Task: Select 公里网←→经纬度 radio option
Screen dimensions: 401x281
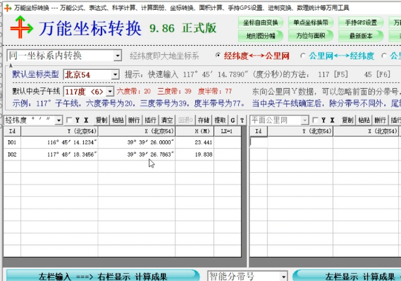Action: coord(303,55)
